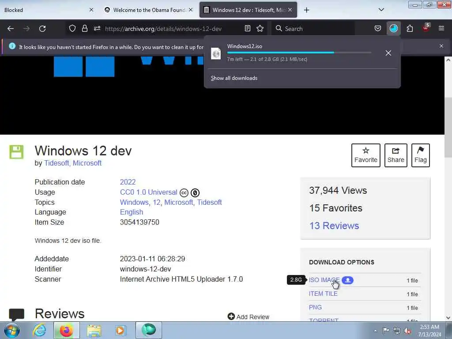Click the reviews speech bubble icon
Viewport: 452px width, 339px height.
point(16,314)
